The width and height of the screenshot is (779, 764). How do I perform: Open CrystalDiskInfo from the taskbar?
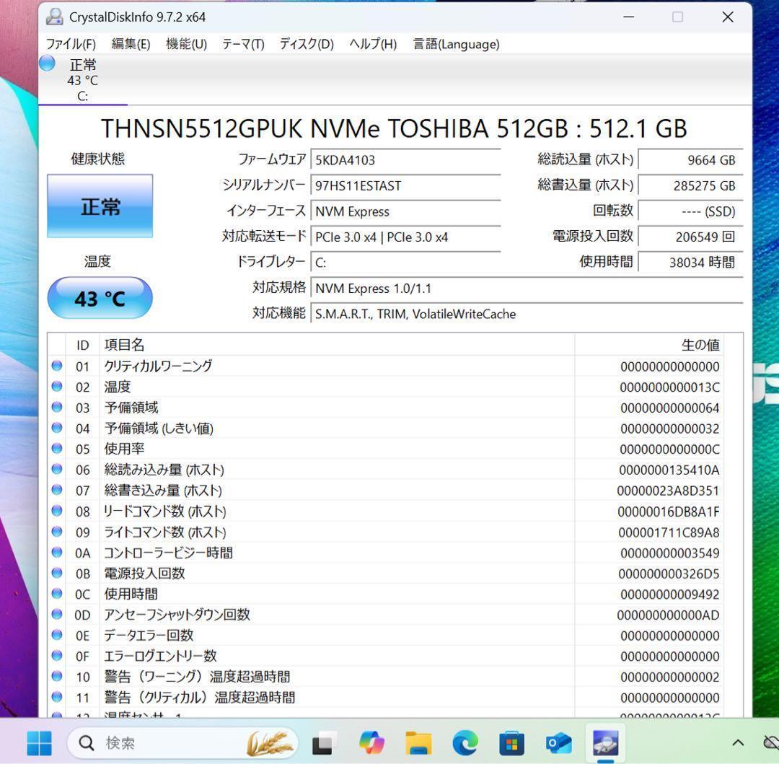[604, 742]
